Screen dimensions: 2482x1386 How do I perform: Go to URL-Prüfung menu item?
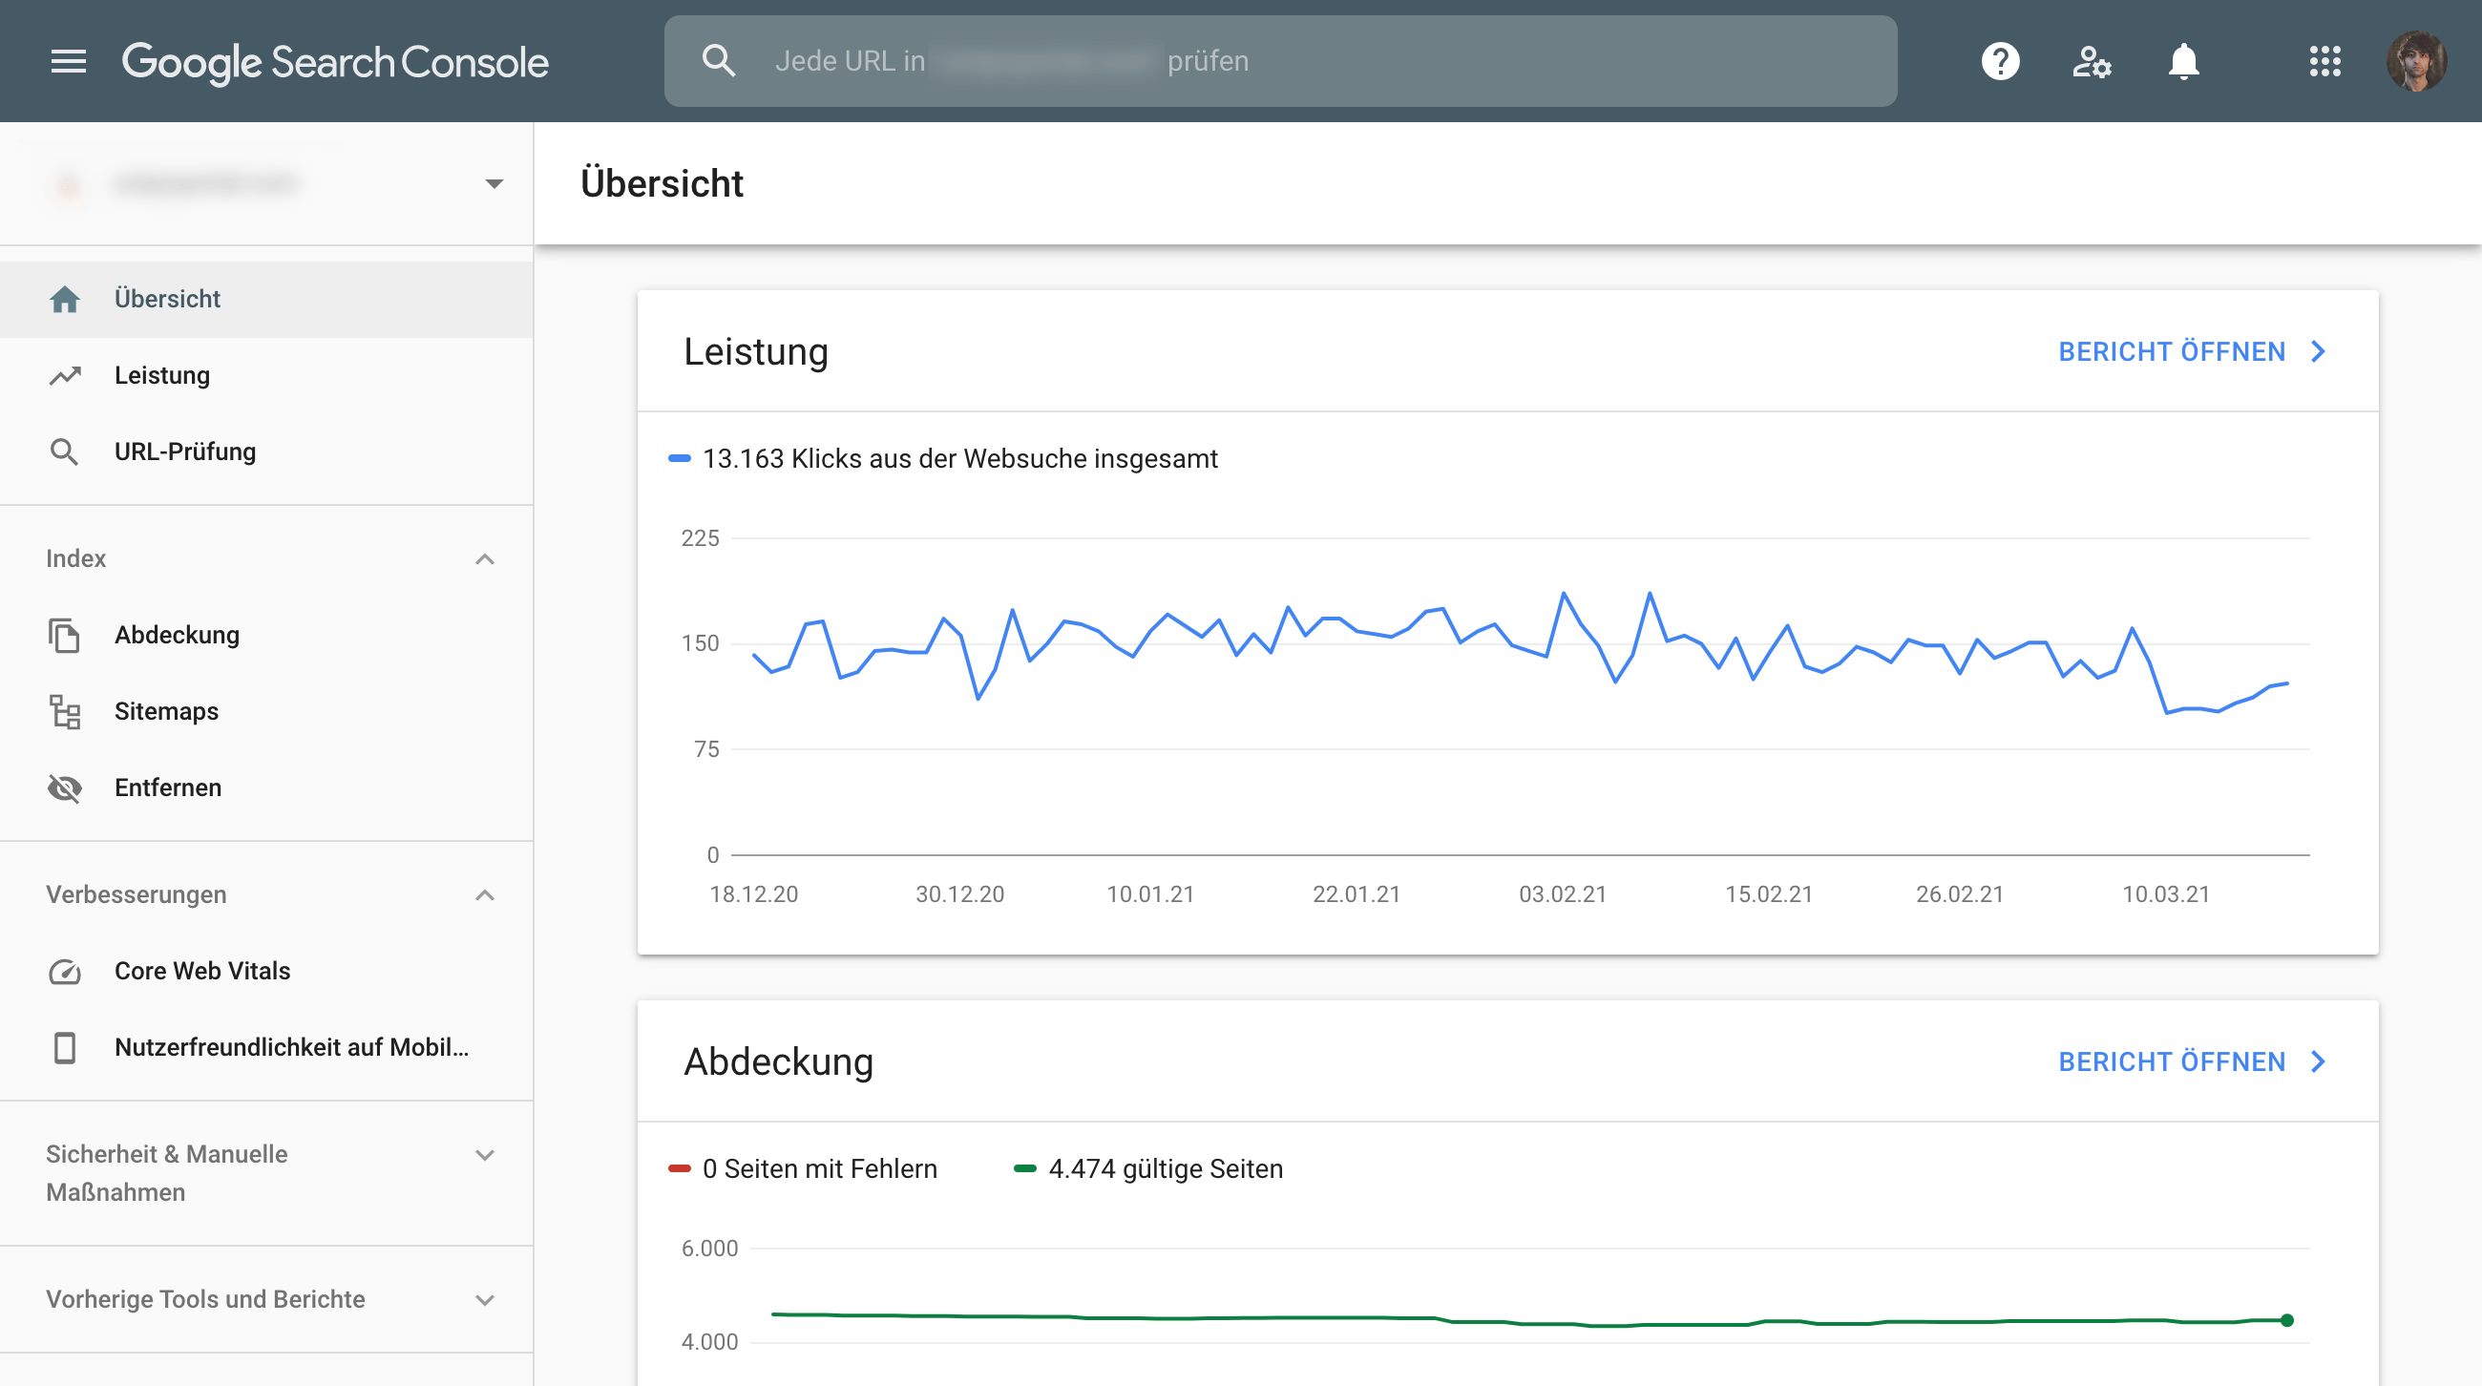pyautogui.click(x=185, y=451)
